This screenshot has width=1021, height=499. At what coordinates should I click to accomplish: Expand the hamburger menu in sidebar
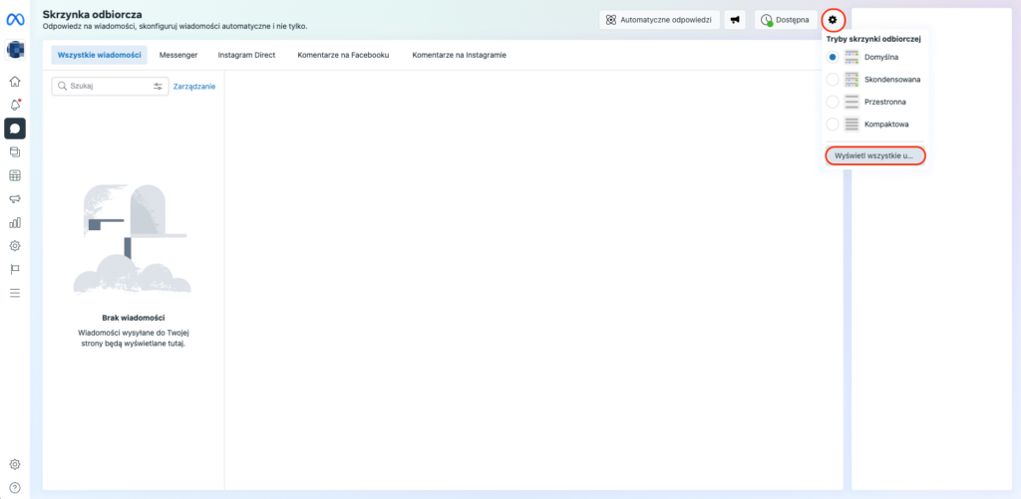click(x=15, y=293)
